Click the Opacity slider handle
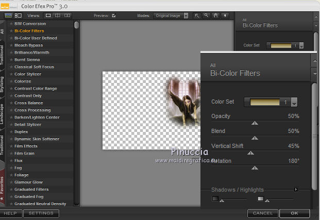This screenshot has width=320, height=220. [255, 123]
